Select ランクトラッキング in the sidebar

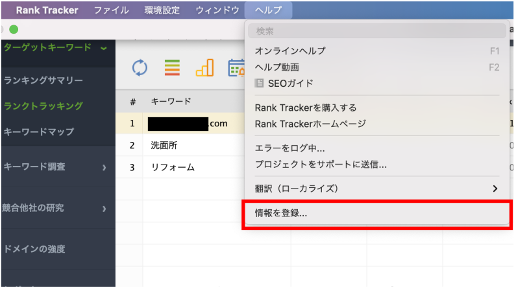(43, 106)
